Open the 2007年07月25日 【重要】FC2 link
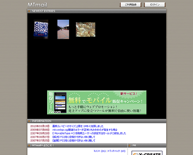Image resolution: width=193 pixels, height=155 pixels. (x=74, y=140)
